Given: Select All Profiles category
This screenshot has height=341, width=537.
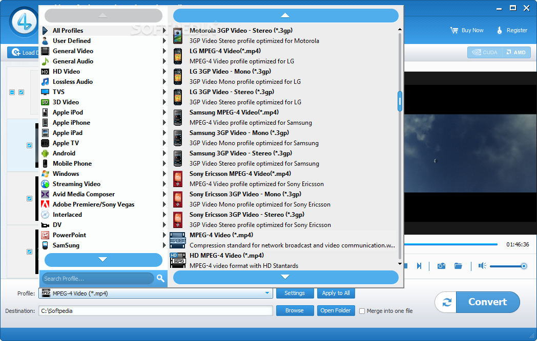Looking at the screenshot, I should pyautogui.click(x=104, y=30).
